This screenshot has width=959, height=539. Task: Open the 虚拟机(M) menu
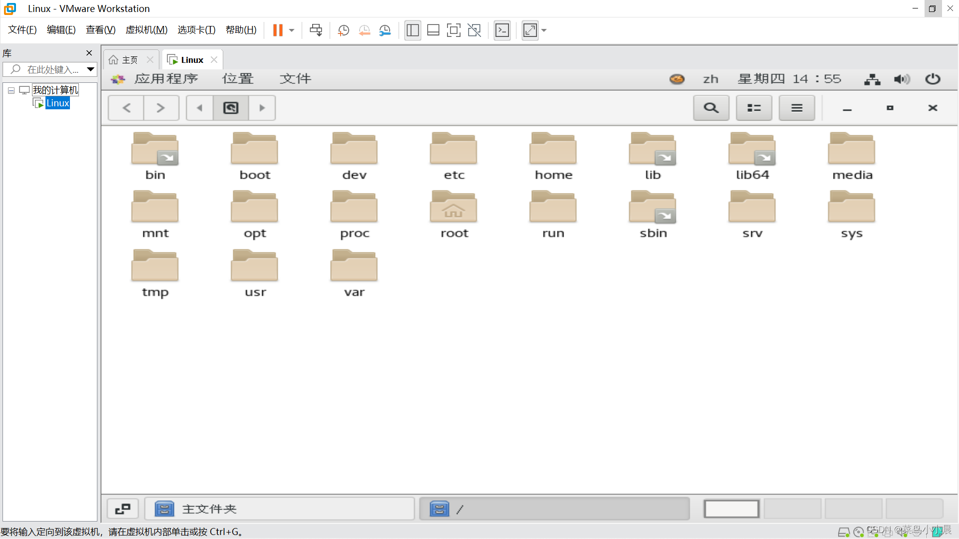(x=146, y=30)
